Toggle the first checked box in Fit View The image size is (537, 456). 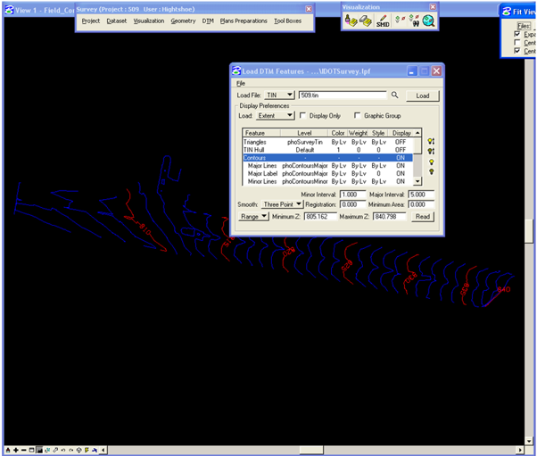[x=517, y=34]
